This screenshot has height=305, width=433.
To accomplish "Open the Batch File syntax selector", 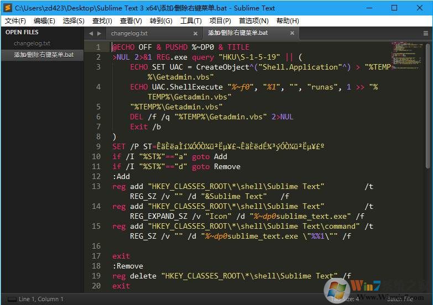I will 400,299.
